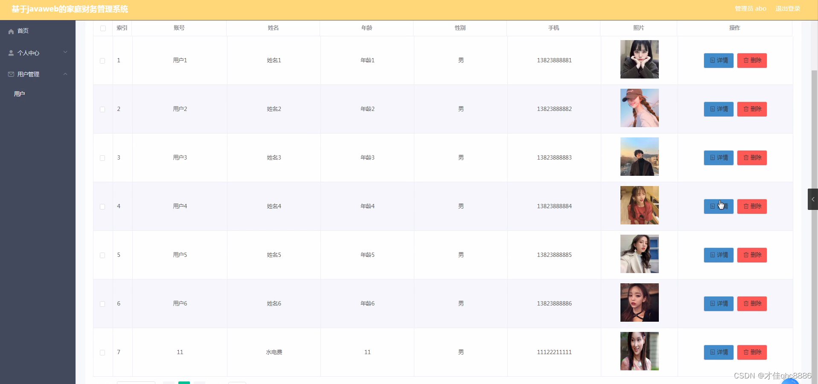Click 删除 for 用户3
This screenshot has width=818, height=384.
point(752,158)
